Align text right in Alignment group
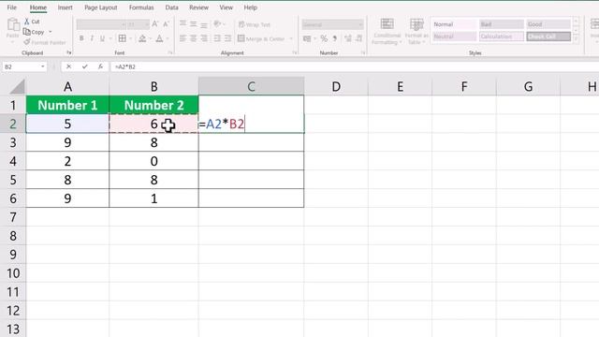This screenshot has height=337, width=599. tap(204, 38)
